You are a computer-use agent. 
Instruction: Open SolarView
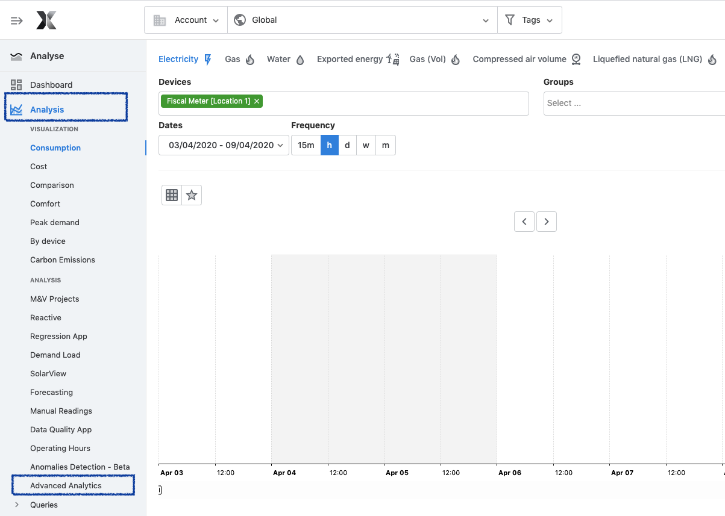(x=48, y=373)
